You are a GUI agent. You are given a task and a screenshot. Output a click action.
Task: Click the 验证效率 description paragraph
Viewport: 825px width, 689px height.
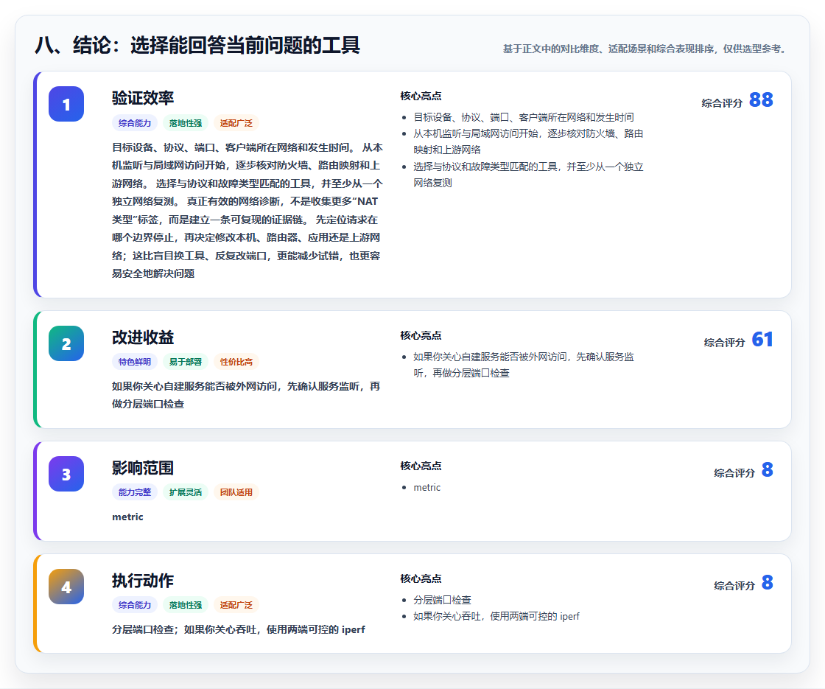(x=248, y=211)
